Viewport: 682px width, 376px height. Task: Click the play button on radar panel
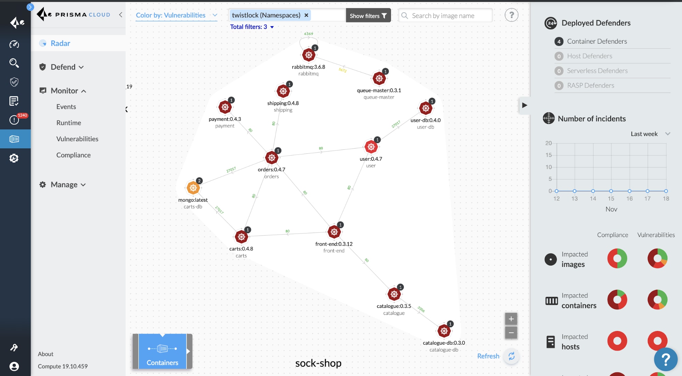[x=524, y=105]
